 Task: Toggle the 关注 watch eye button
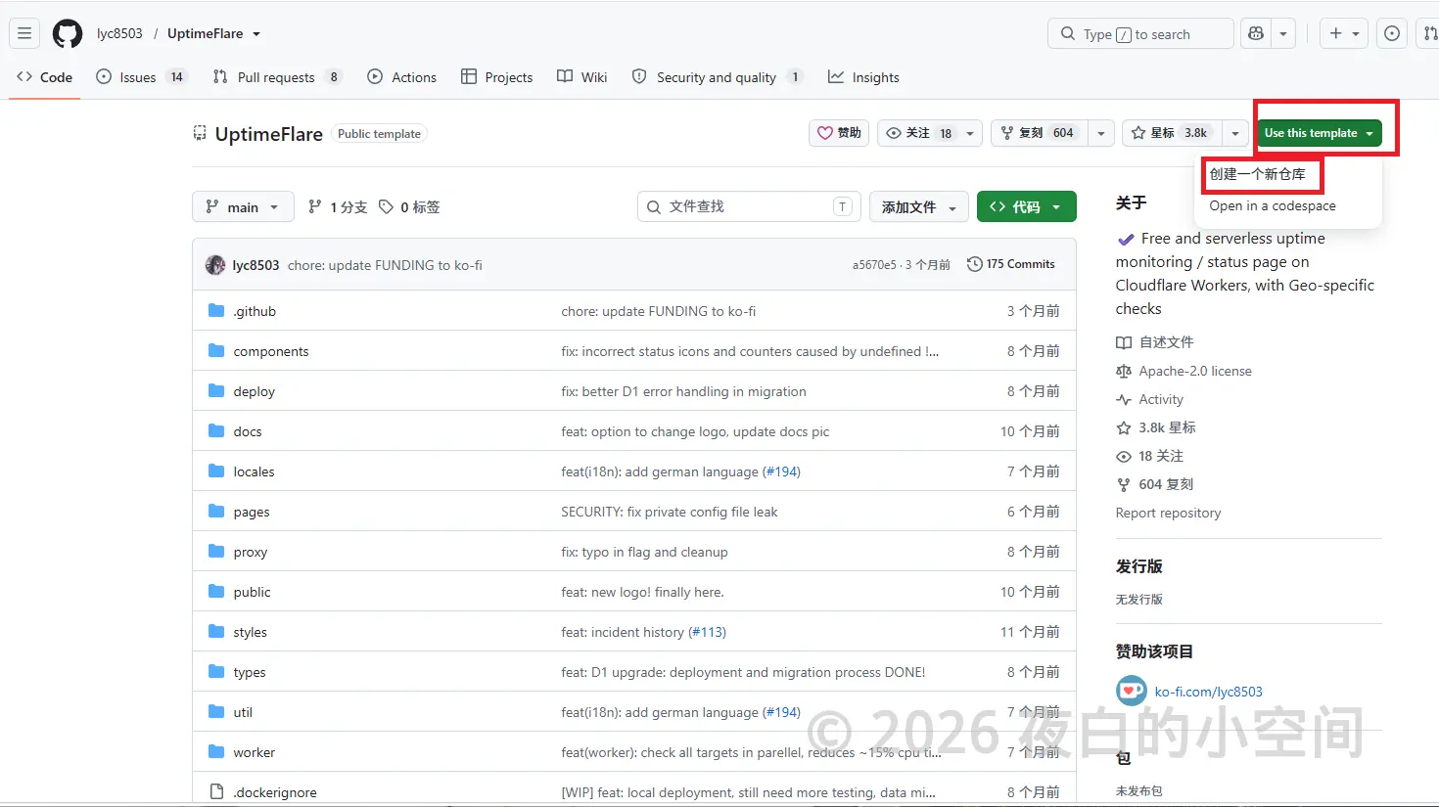[920, 133]
